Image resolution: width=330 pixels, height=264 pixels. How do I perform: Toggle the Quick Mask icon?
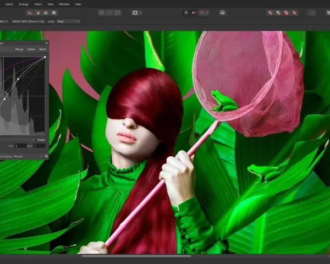pos(135,13)
